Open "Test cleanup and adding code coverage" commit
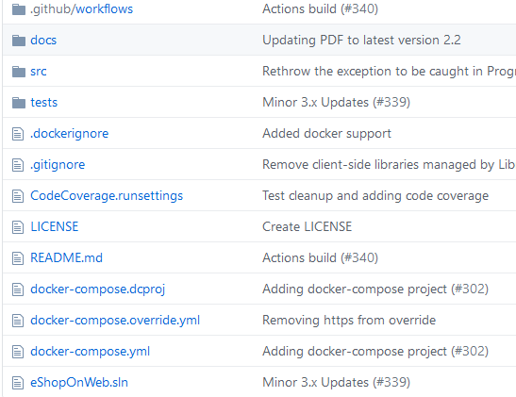The image size is (516, 397). [x=375, y=196]
